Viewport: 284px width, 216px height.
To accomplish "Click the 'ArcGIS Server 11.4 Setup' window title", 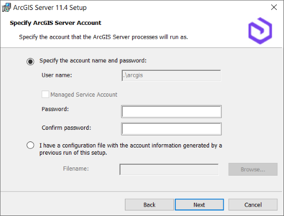I will [x=50, y=8].
